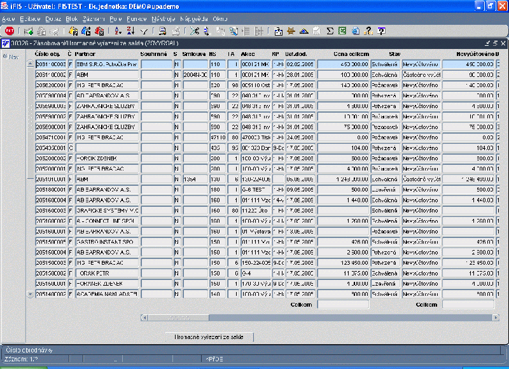Click the filter funnel icon

[144, 31]
